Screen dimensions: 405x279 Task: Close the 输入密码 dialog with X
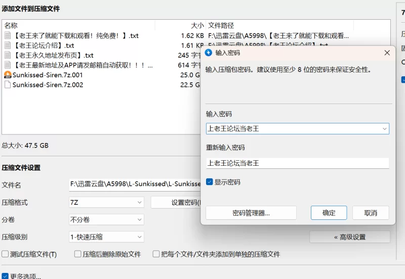[x=387, y=53]
